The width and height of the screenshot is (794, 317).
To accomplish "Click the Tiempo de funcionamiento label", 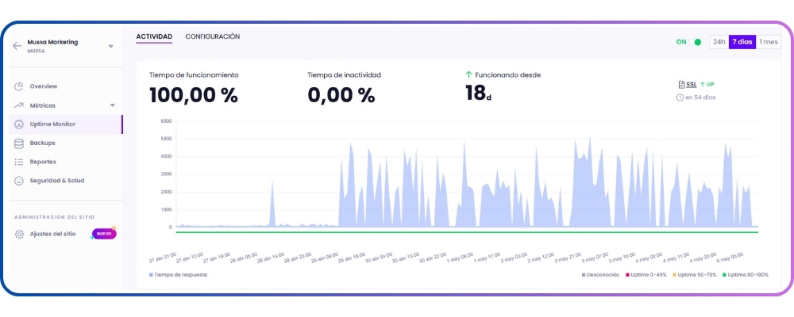I will click(x=194, y=74).
